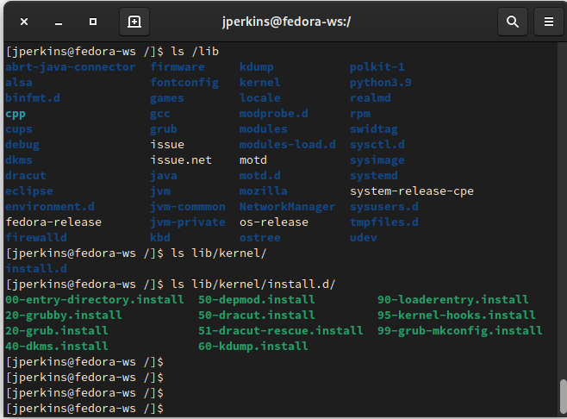The height and width of the screenshot is (419, 567).
Task: Click the rpm directory entry
Action: (360, 114)
